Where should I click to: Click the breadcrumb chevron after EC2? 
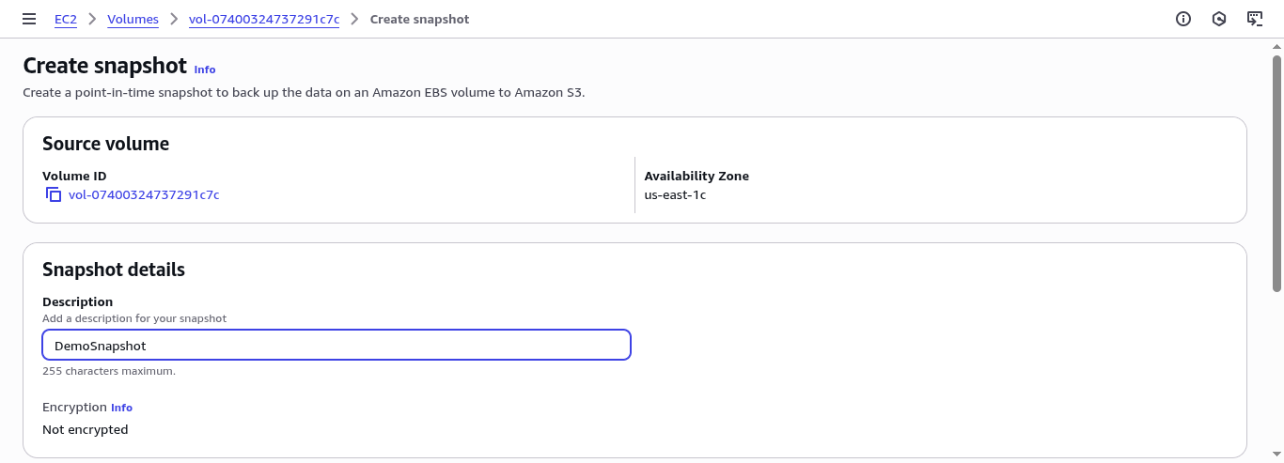[x=92, y=19]
